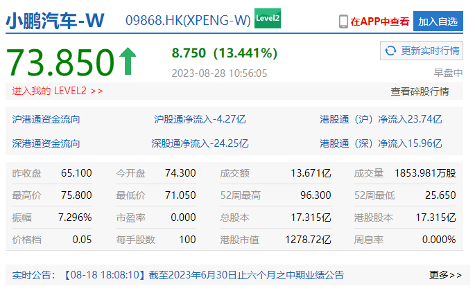The image size is (475, 293).
Task: Add stock via 加入自选 button
Action: point(438,21)
